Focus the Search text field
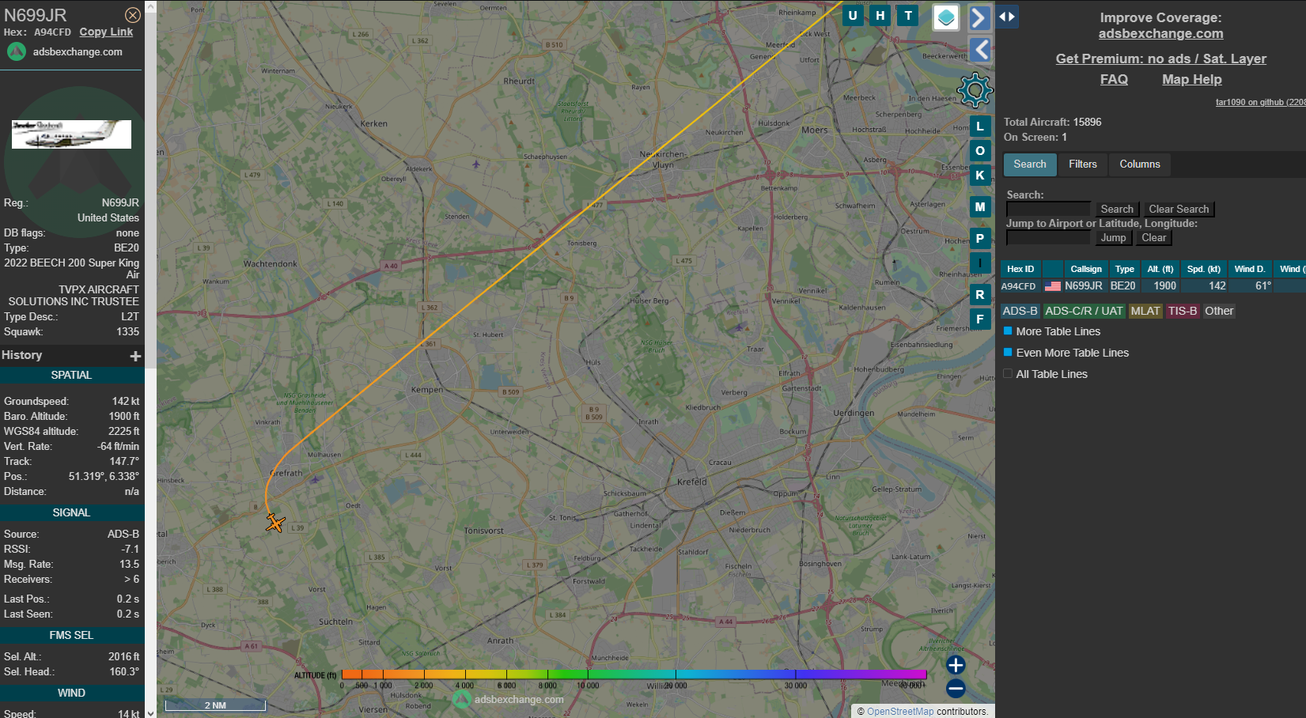This screenshot has width=1306, height=718. [1048, 210]
